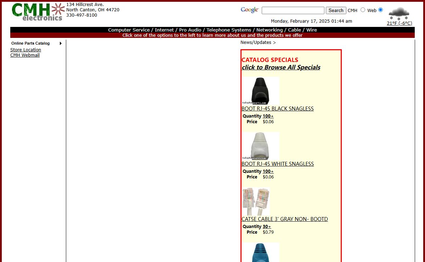Screen dimensions: 425x262
Task: Click the red 'Click one of the options' banner
Action: tap(212, 35)
